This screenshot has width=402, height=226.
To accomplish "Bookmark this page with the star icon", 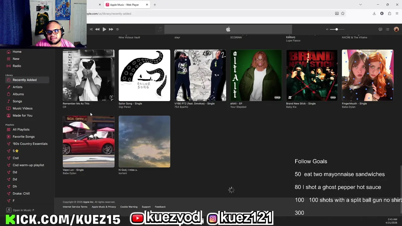I will pos(343,13).
